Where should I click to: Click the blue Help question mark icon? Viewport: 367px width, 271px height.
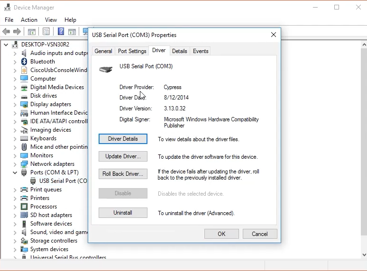pos(61,32)
